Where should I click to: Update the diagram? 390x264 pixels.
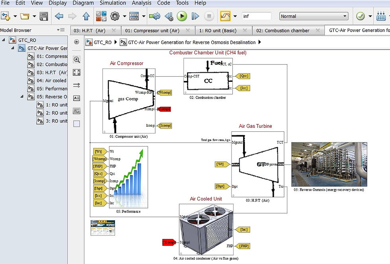pos(155,16)
